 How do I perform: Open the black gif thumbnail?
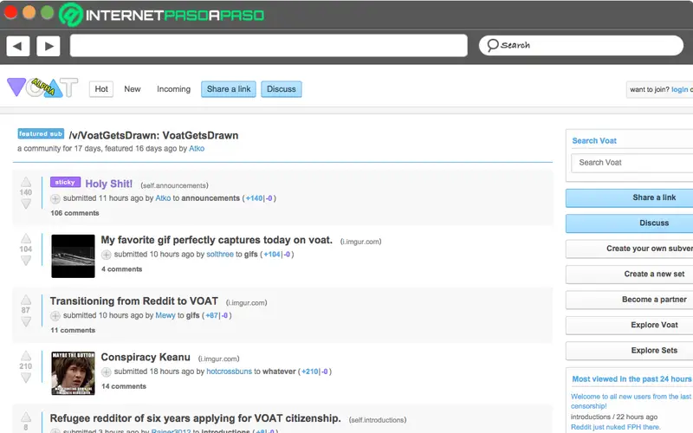point(73,256)
